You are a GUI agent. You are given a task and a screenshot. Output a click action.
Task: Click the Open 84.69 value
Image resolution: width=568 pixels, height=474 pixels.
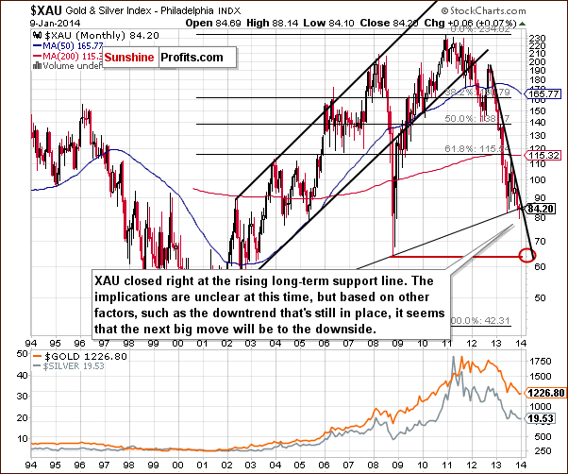coord(213,24)
